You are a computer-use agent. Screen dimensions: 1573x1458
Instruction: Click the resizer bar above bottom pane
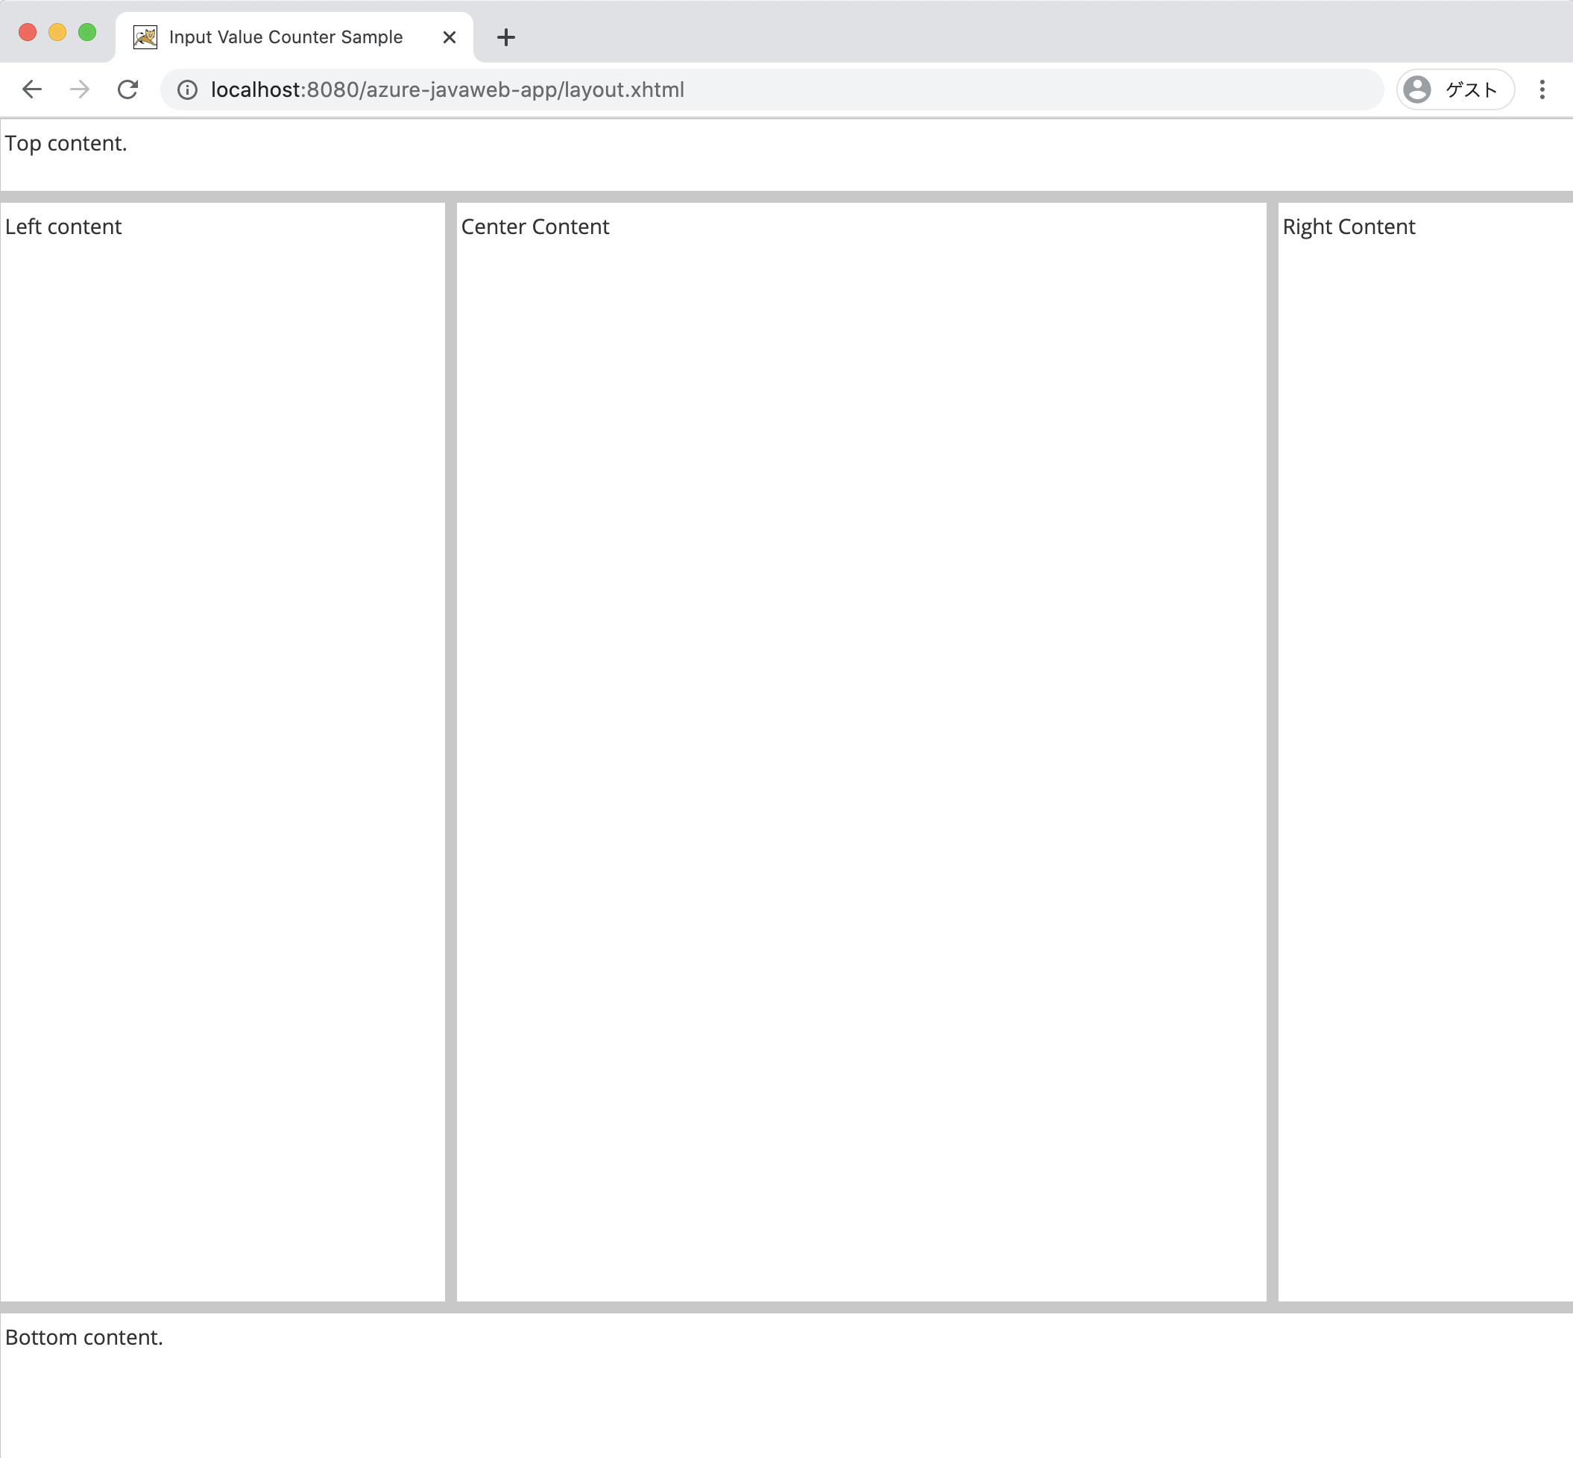coord(786,1307)
